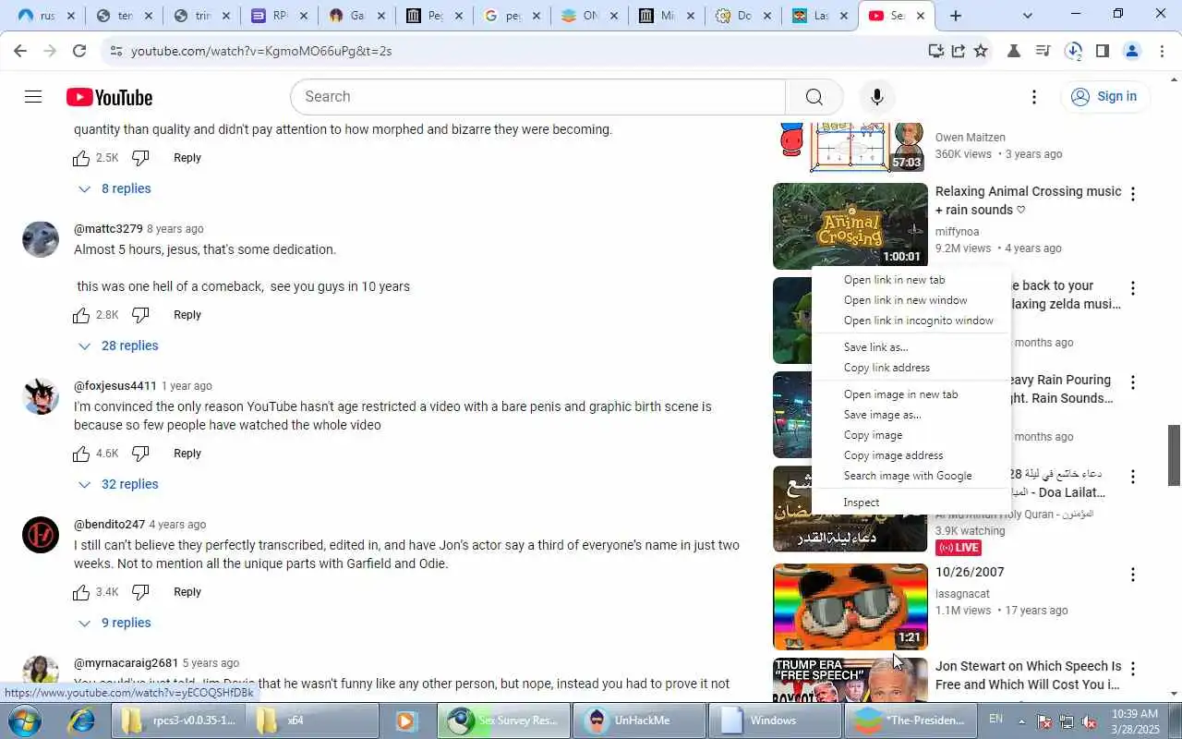Screen dimensions: 1182x739
Task: Open the YouTube hamburger guide menu
Action: point(33,97)
